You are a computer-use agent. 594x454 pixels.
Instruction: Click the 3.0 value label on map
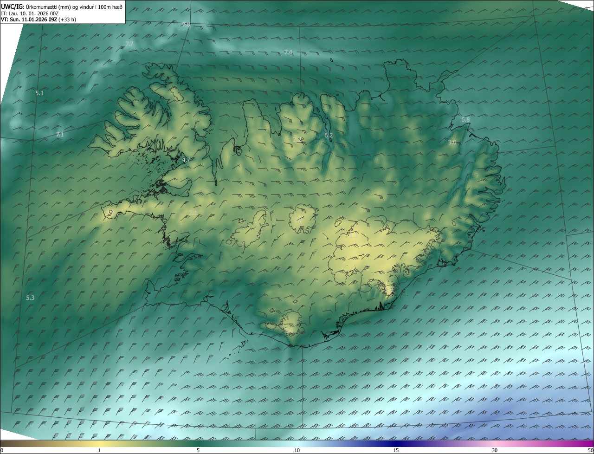coord(452,142)
